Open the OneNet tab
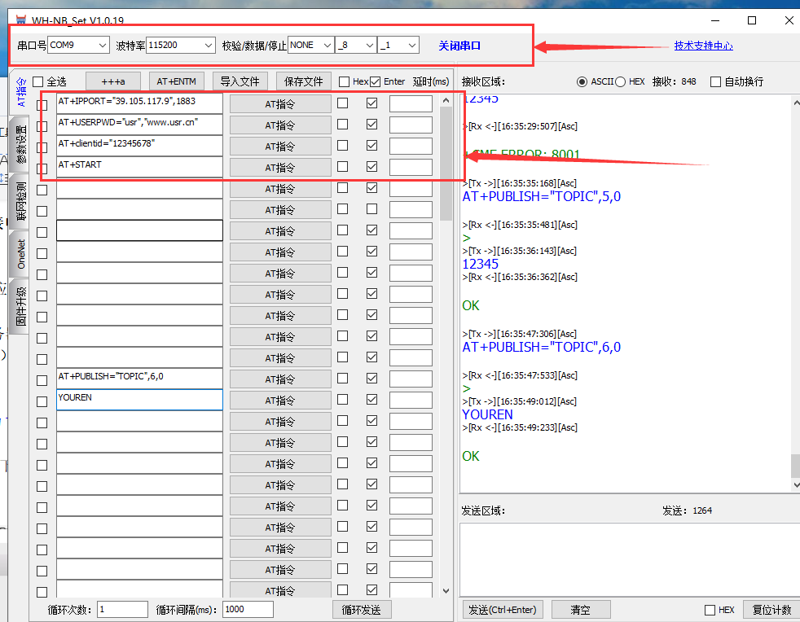The height and width of the screenshot is (622, 800). coord(21,254)
